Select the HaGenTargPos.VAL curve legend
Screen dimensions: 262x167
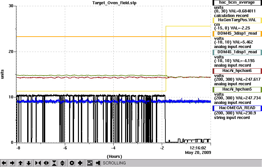(x=237, y=20)
